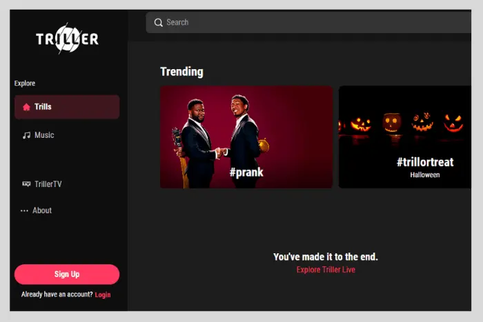Viewport: 483px width, 322px height.
Task: Click the pink home icon beside Trills
Action: (26, 107)
